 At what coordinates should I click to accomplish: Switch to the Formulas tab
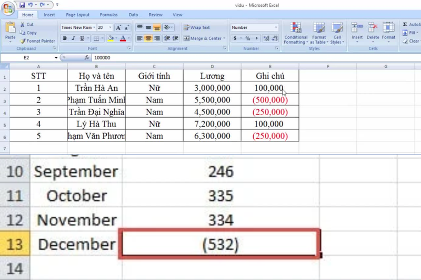(108, 15)
